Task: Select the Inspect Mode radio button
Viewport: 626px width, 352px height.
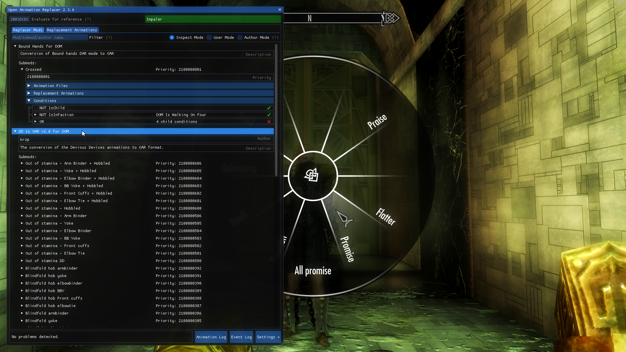Action: pos(172,37)
